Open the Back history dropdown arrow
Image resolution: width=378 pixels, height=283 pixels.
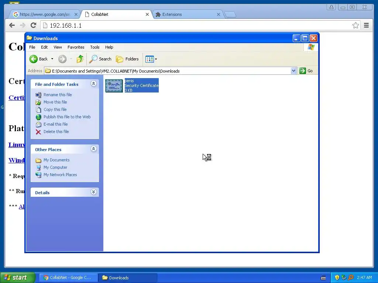click(52, 59)
